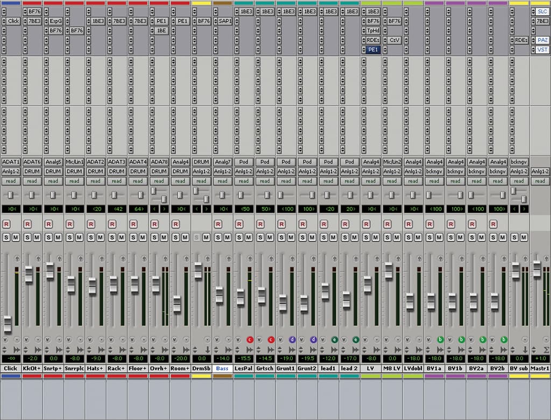Click group 'b' indicator on BV2a track

(483, 340)
